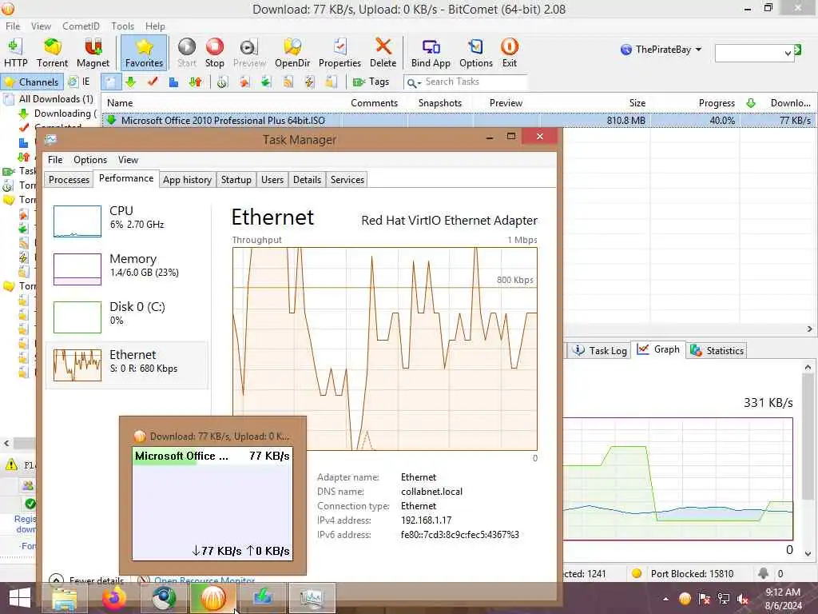The height and width of the screenshot is (614, 818).
Task: Open the BitComet Tools menu
Action: click(122, 26)
